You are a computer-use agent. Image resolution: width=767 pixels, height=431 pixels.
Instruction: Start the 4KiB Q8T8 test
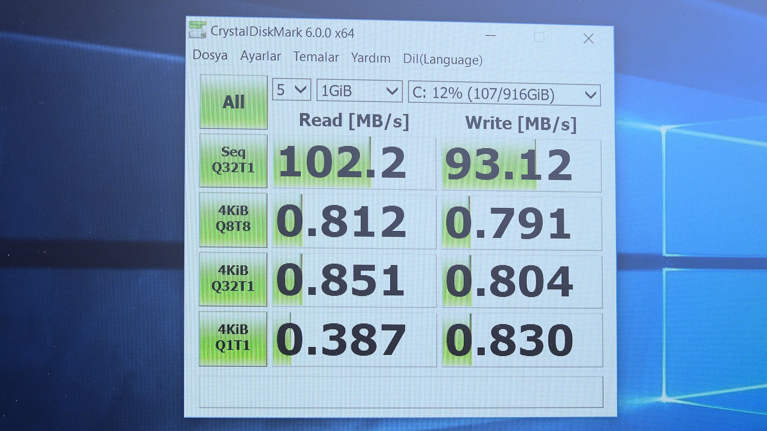pyautogui.click(x=233, y=219)
